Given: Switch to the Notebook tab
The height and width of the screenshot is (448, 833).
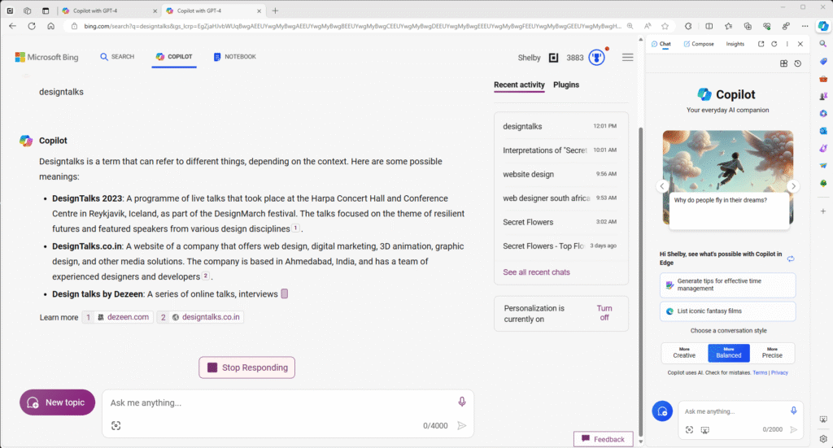Looking at the screenshot, I should pos(234,57).
